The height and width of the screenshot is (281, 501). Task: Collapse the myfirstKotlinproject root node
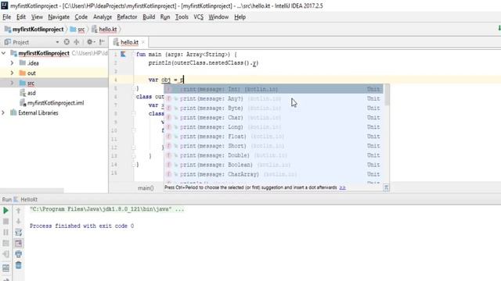(x=3, y=53)
